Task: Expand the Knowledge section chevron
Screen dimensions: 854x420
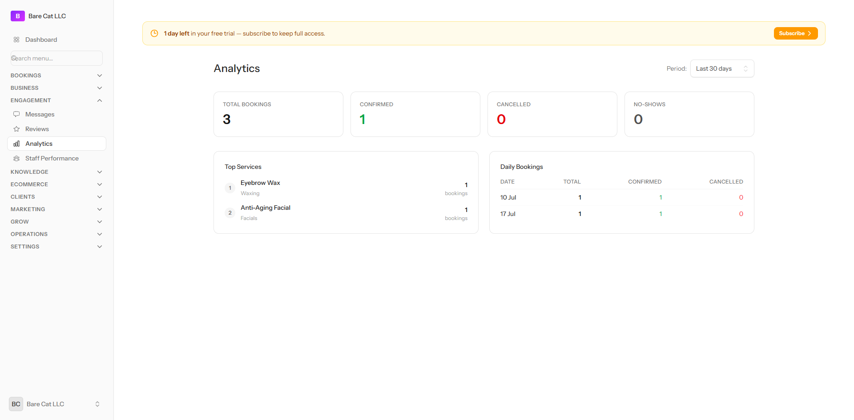Action: click(100, 172)
